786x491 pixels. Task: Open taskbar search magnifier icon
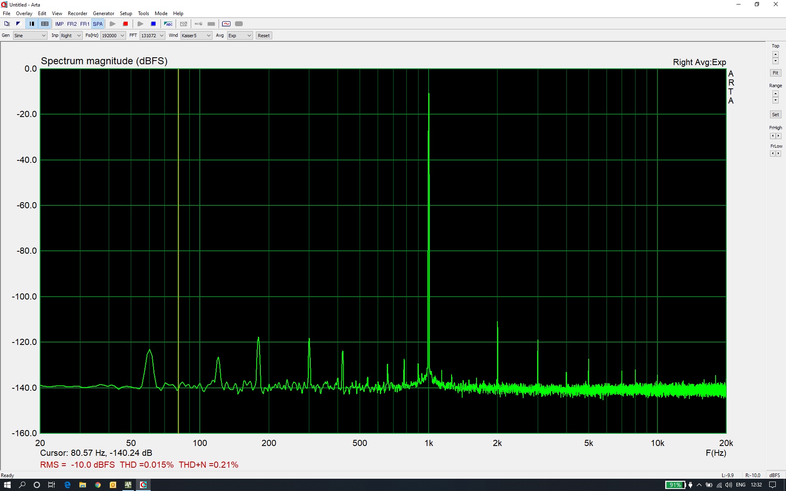[22, 485]
